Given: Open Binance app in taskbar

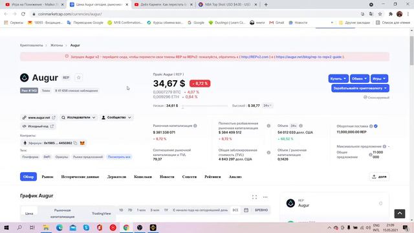Looking at the screenshot, I should tap(153, 228).
